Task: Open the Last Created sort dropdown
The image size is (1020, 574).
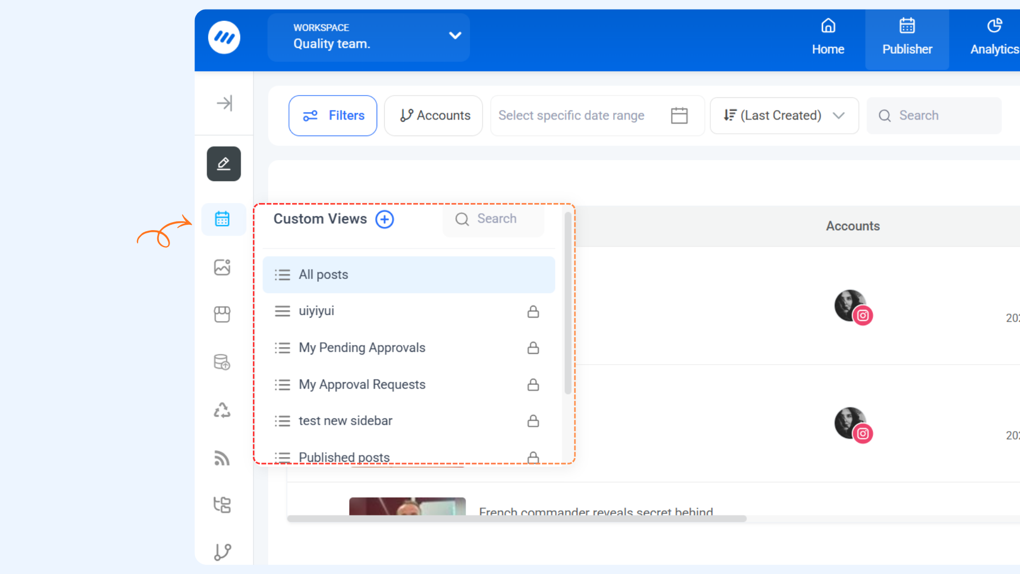Action: 784,115
